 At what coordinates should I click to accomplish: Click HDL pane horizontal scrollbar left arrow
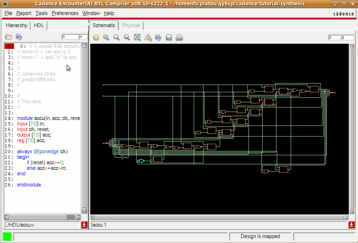coord(7,217)
